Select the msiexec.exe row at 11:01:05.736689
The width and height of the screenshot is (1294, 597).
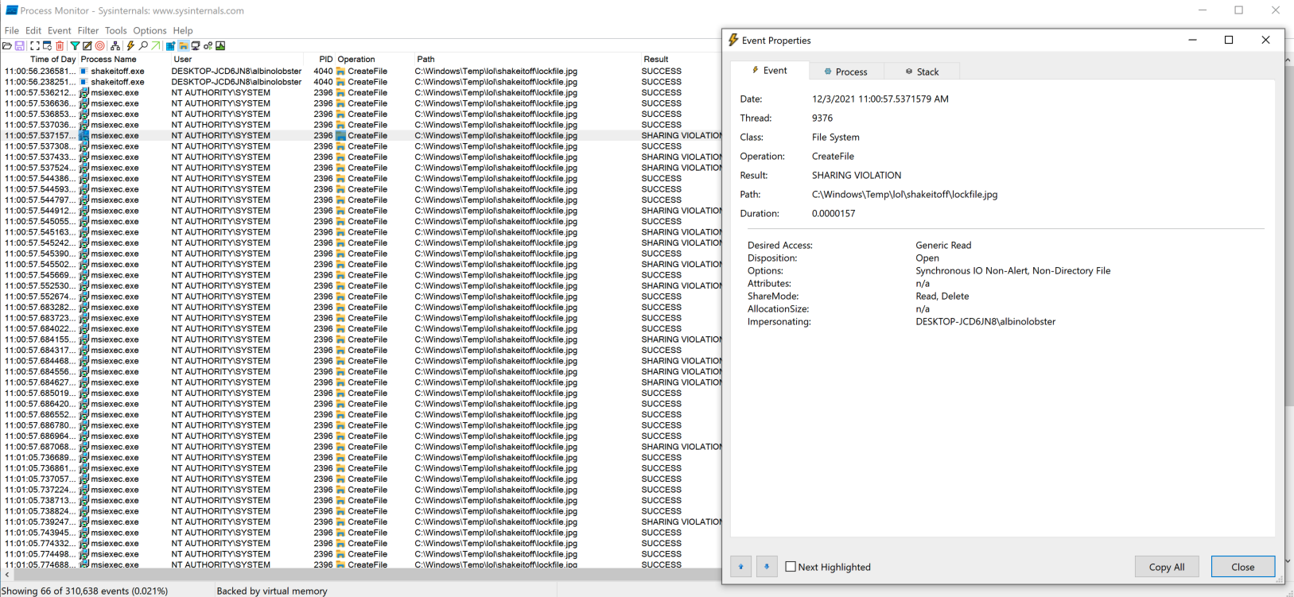362,457
